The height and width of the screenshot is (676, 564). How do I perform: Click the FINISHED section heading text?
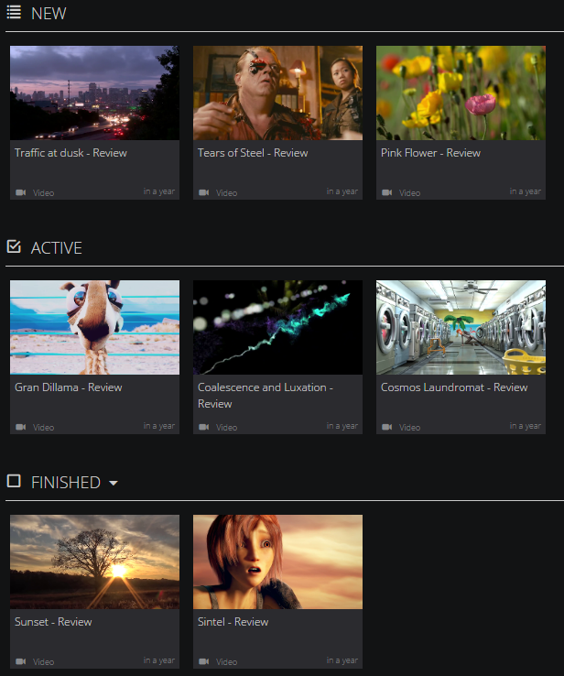66,483
